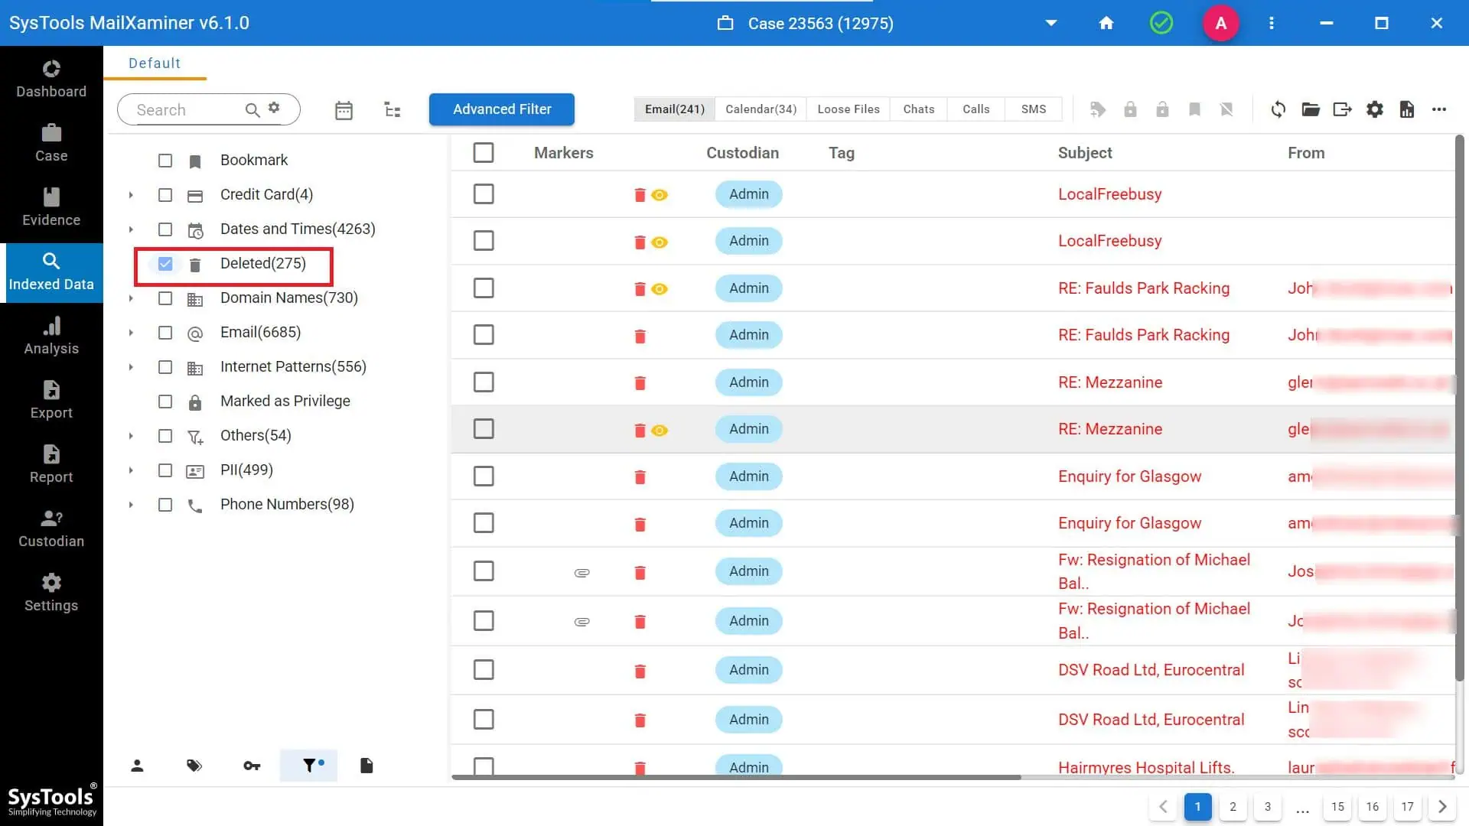Screen dimensions: 1469x826
Task: Switch to the Calendar(34) tab
Action: [x=761, y=109]
